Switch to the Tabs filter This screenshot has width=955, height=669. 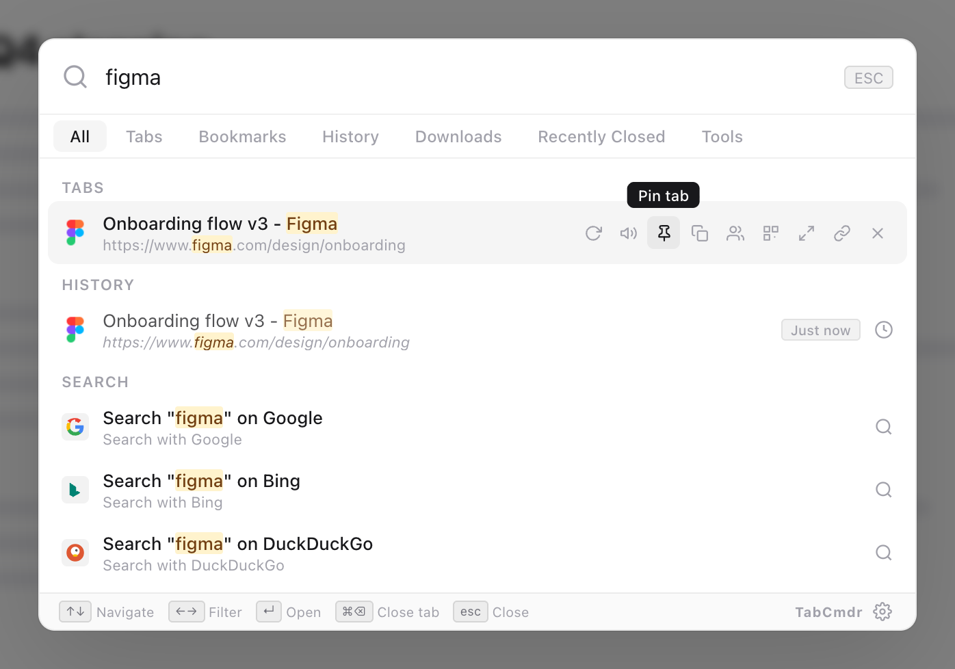point(144,137)
